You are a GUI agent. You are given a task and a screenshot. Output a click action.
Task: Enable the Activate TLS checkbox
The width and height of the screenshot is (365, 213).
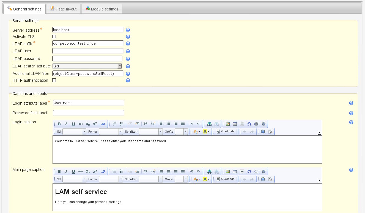54,37
